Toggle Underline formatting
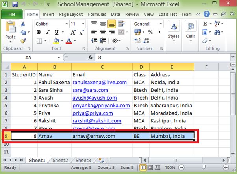Viewport: 237px width, 174px height. (x=57, y=32)
